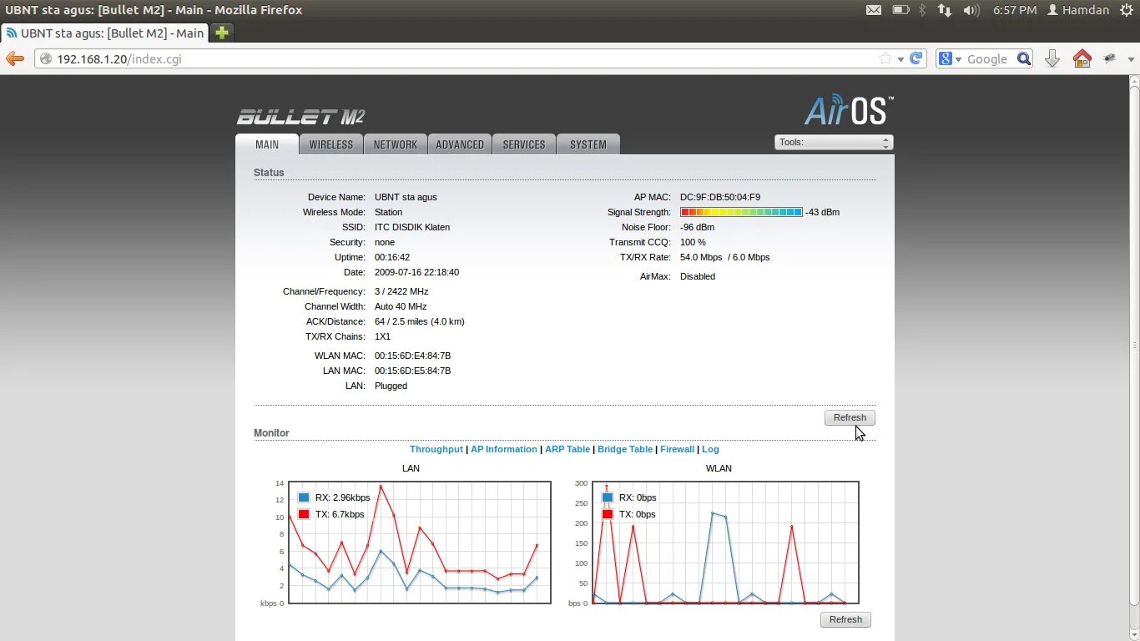
Task: Open the sound volume indicator
Action: pos(971,10)
